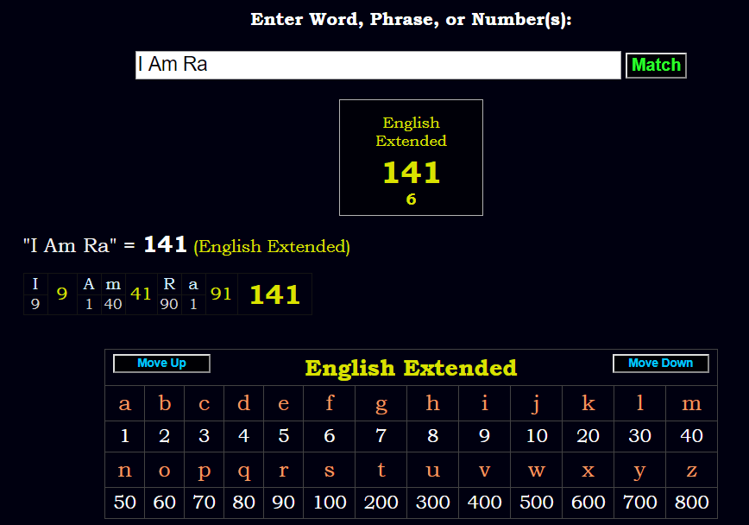This screenshot has height=525, width=749.
Task: Click the letter 'z' cell in the table
Action: coord(691,470)
